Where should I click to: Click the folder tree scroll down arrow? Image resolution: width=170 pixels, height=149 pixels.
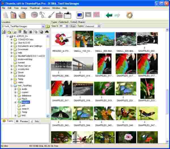tap(48, 116)
